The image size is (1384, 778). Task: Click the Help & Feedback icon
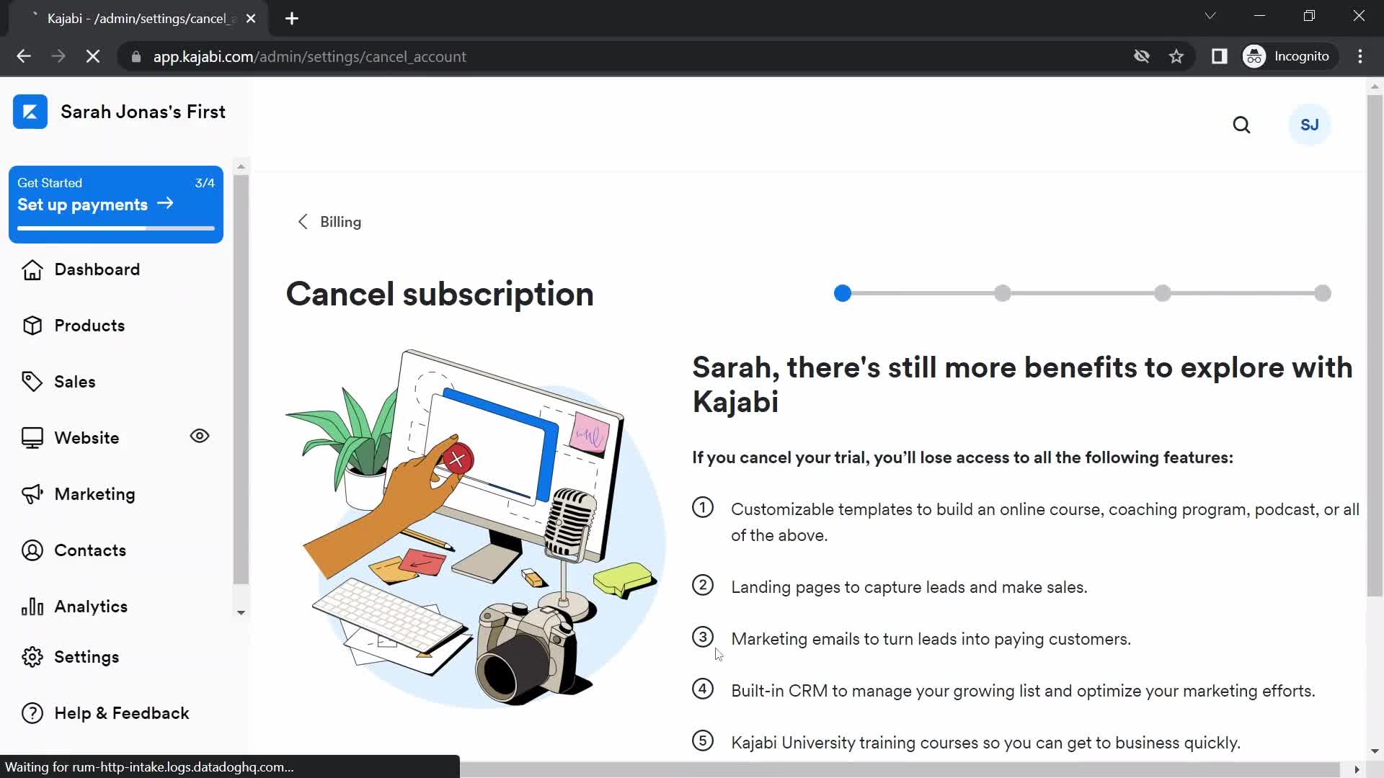32,713
